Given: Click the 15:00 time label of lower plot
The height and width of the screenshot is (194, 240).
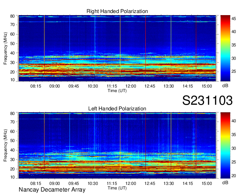Looking at the screenshot, I should pos(206,183).
